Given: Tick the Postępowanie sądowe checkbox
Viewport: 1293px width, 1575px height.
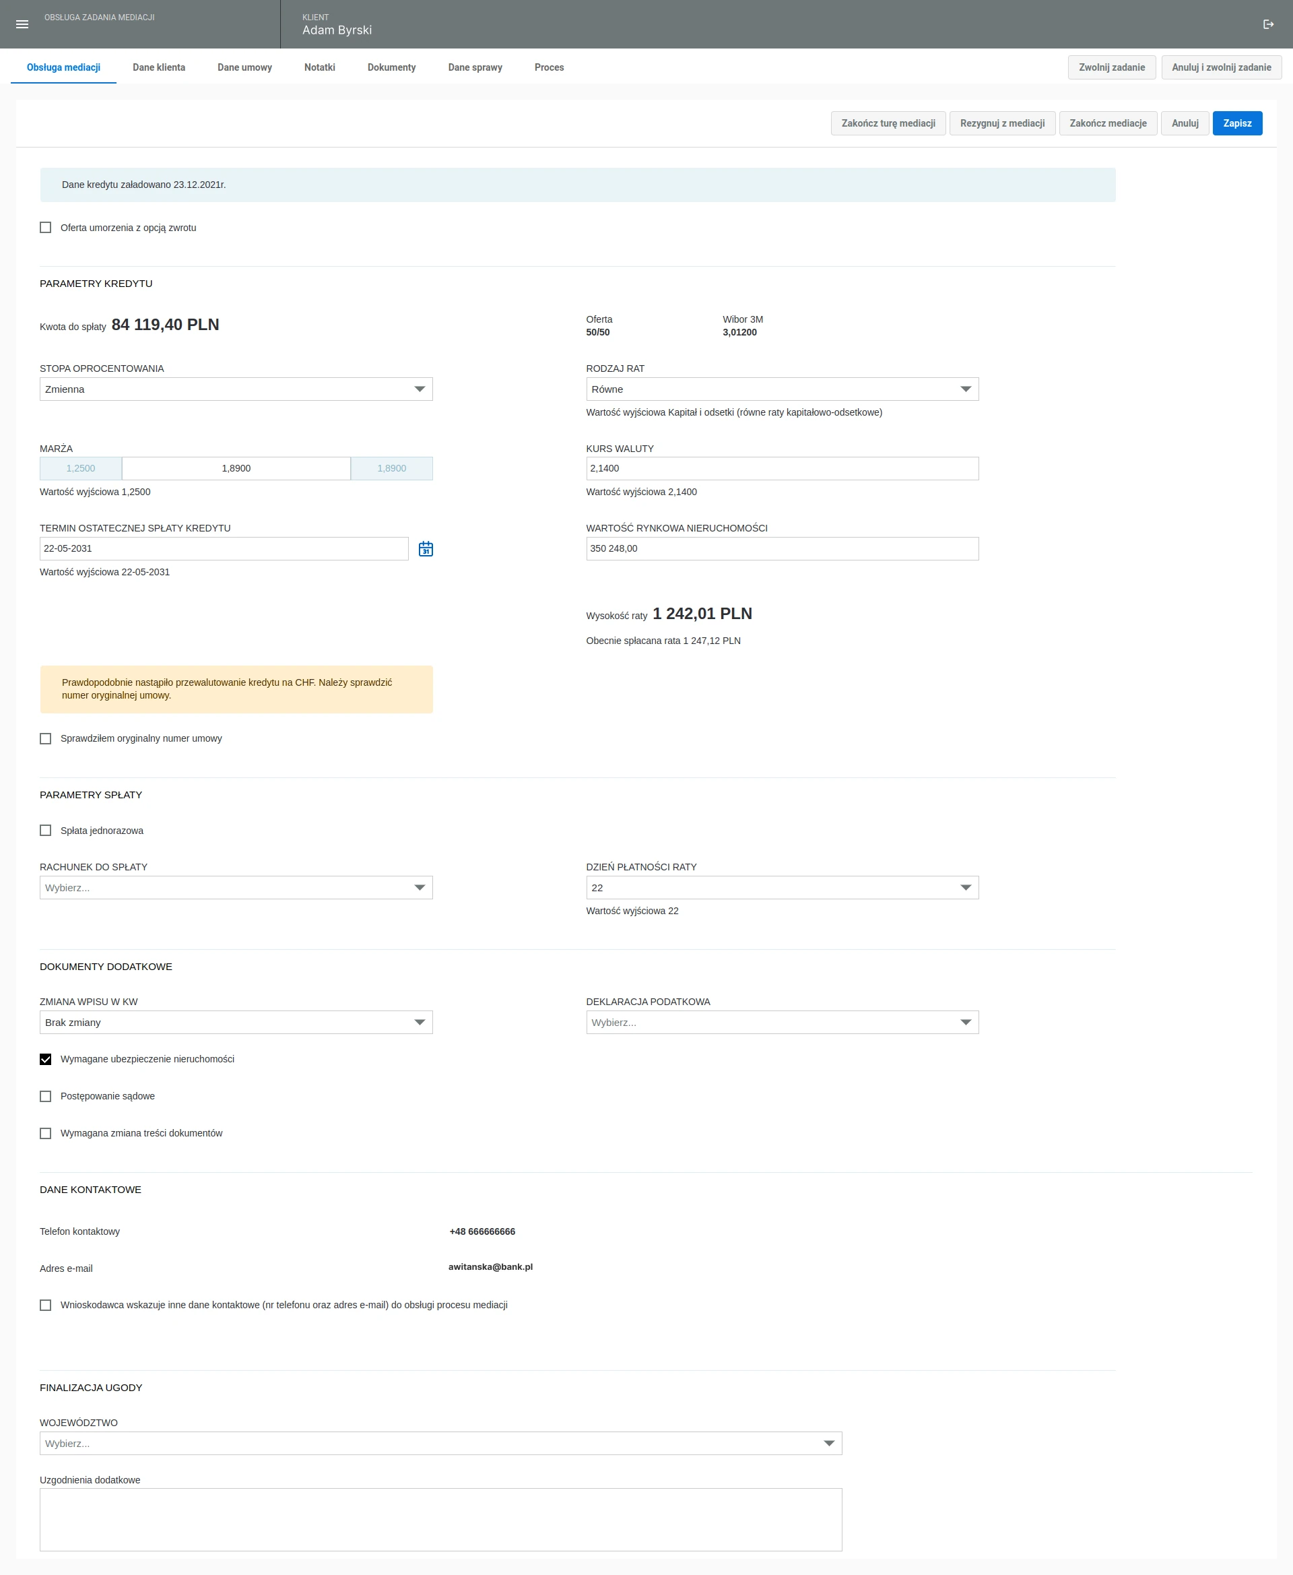Looking at the screenshot, I should tap(45, 1096).
